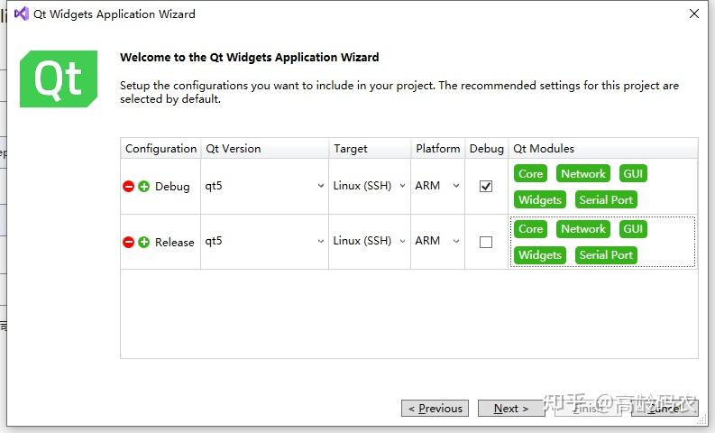Click the Qt logo in wizard

click(x=59, y=79)
